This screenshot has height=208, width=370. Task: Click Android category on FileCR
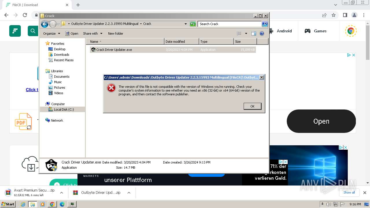coord(280,31)
